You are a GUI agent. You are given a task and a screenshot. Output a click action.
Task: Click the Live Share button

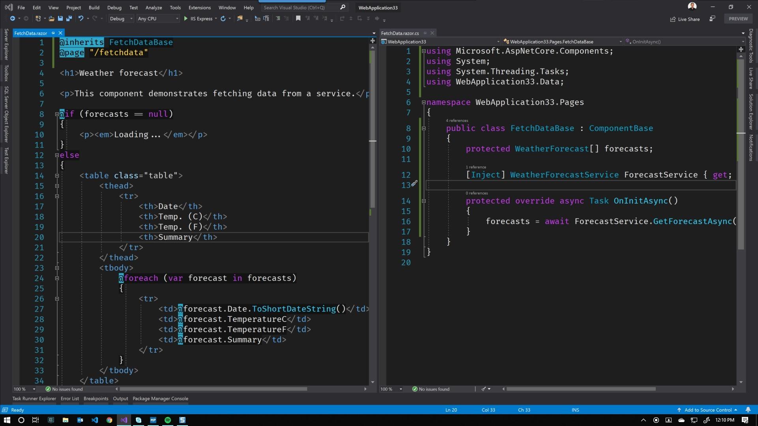tap(685, 19)
